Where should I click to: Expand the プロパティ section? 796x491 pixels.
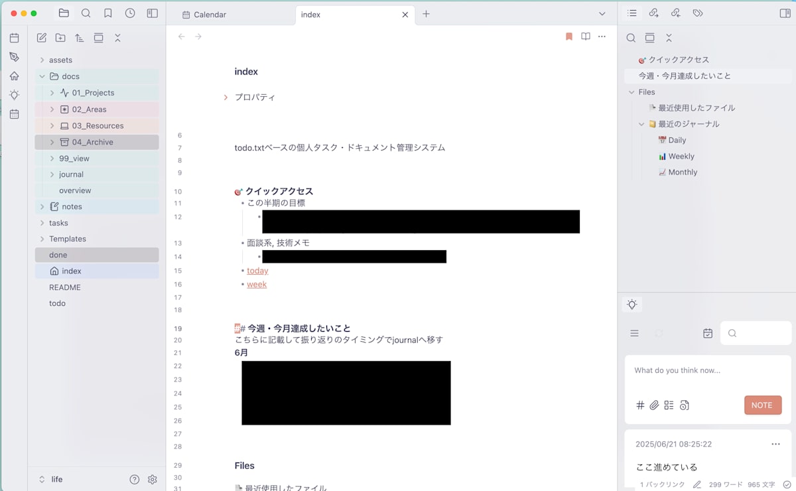click(226, 98)
